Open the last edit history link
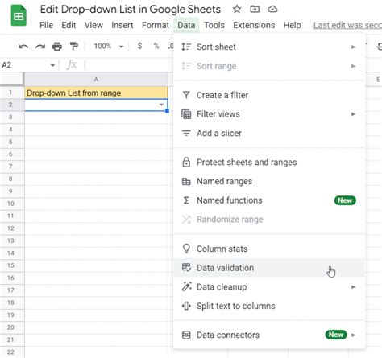Image resolution: width=382 pixels, height=358 pixels. [347, 25]
